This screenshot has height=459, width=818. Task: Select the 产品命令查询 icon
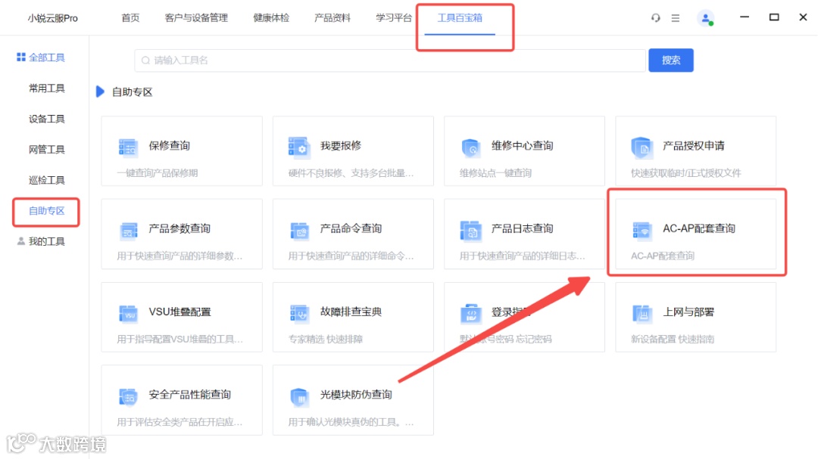[x=299, y=231]
